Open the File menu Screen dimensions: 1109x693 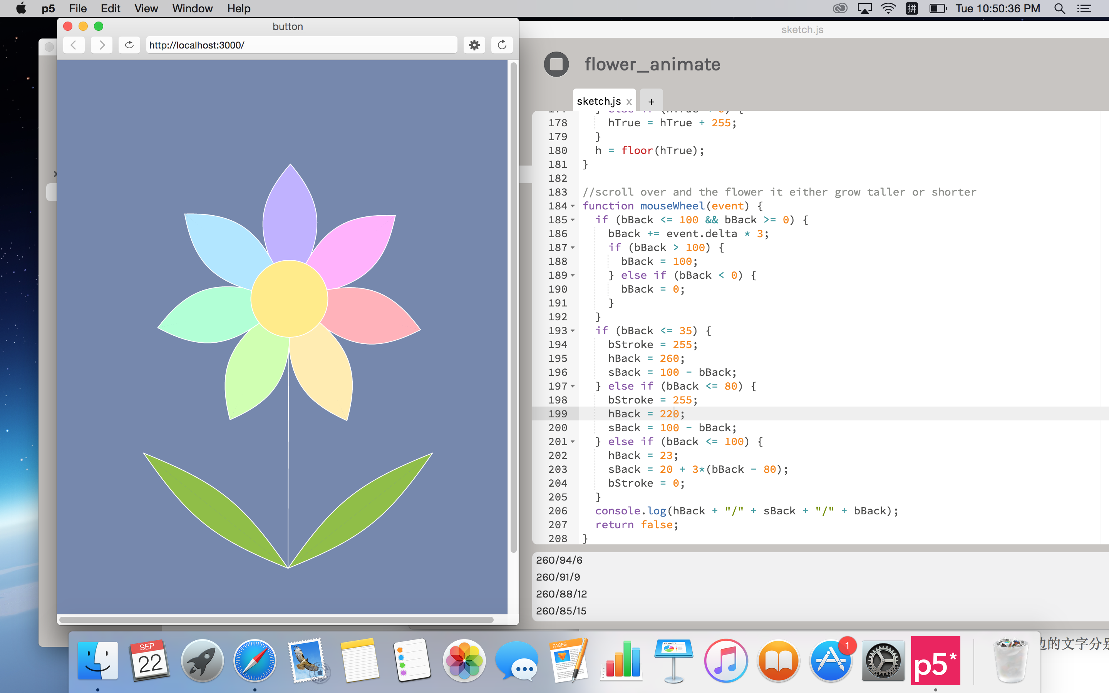tap(78, 8)
